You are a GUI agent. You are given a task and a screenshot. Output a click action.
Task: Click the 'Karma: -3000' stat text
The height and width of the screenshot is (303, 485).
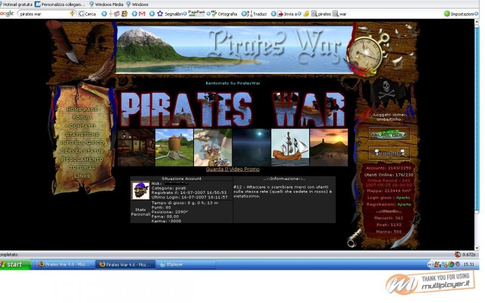pos(166,221)
